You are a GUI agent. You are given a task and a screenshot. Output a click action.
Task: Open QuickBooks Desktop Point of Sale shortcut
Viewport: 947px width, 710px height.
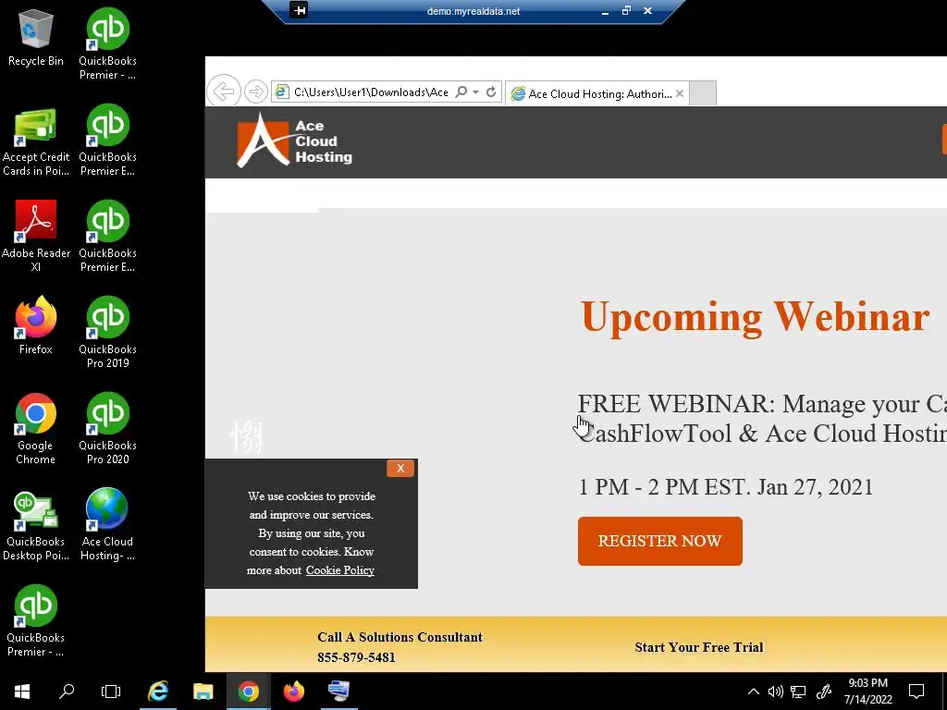[36, 525]
